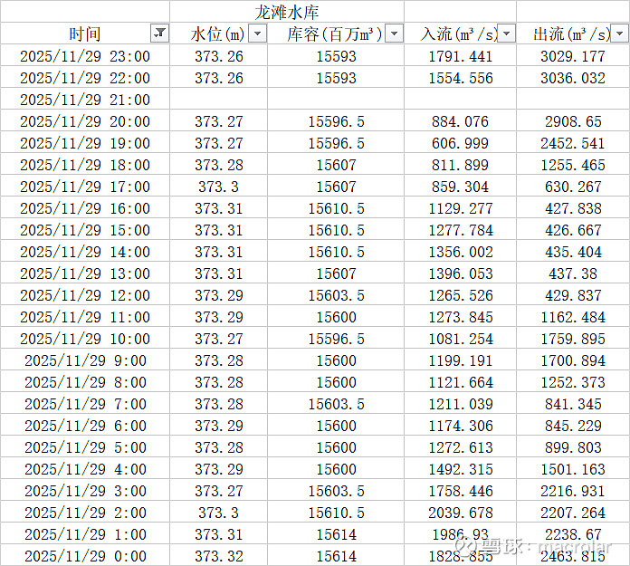Viewport: 630px width, 566px height.
Task: Open the active filter on 时间 column
Action: (x=159, y=33)
